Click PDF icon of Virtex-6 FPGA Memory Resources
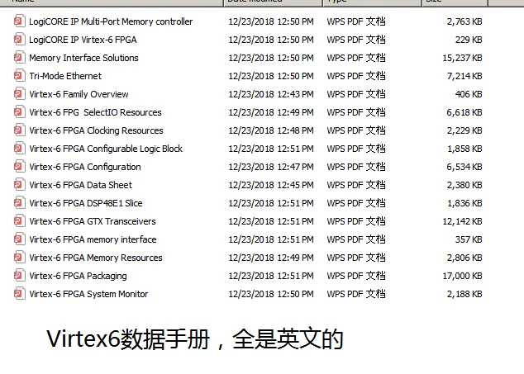 [x=19, y=258]
